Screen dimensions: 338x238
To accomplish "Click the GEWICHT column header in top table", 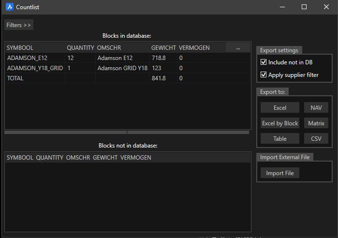I will pyautogui.click(x=163, y=48).
